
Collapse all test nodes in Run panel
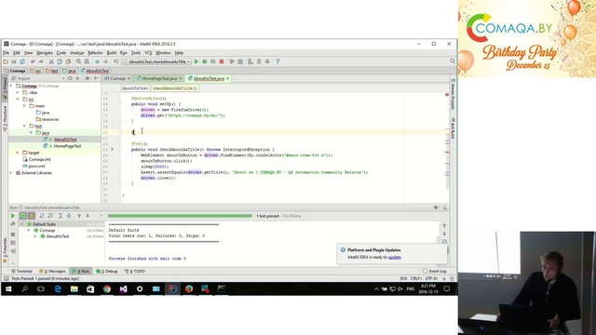click(69, 216)
